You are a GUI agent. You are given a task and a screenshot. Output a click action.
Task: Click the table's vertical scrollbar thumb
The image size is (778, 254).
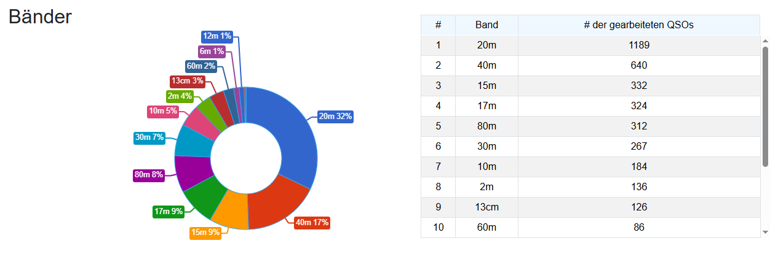(x=765, y=107)
